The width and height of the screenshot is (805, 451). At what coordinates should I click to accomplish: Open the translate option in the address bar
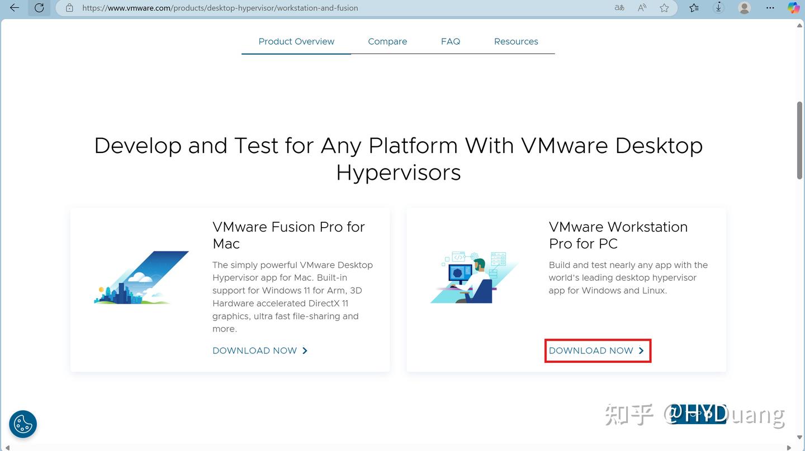619,8
